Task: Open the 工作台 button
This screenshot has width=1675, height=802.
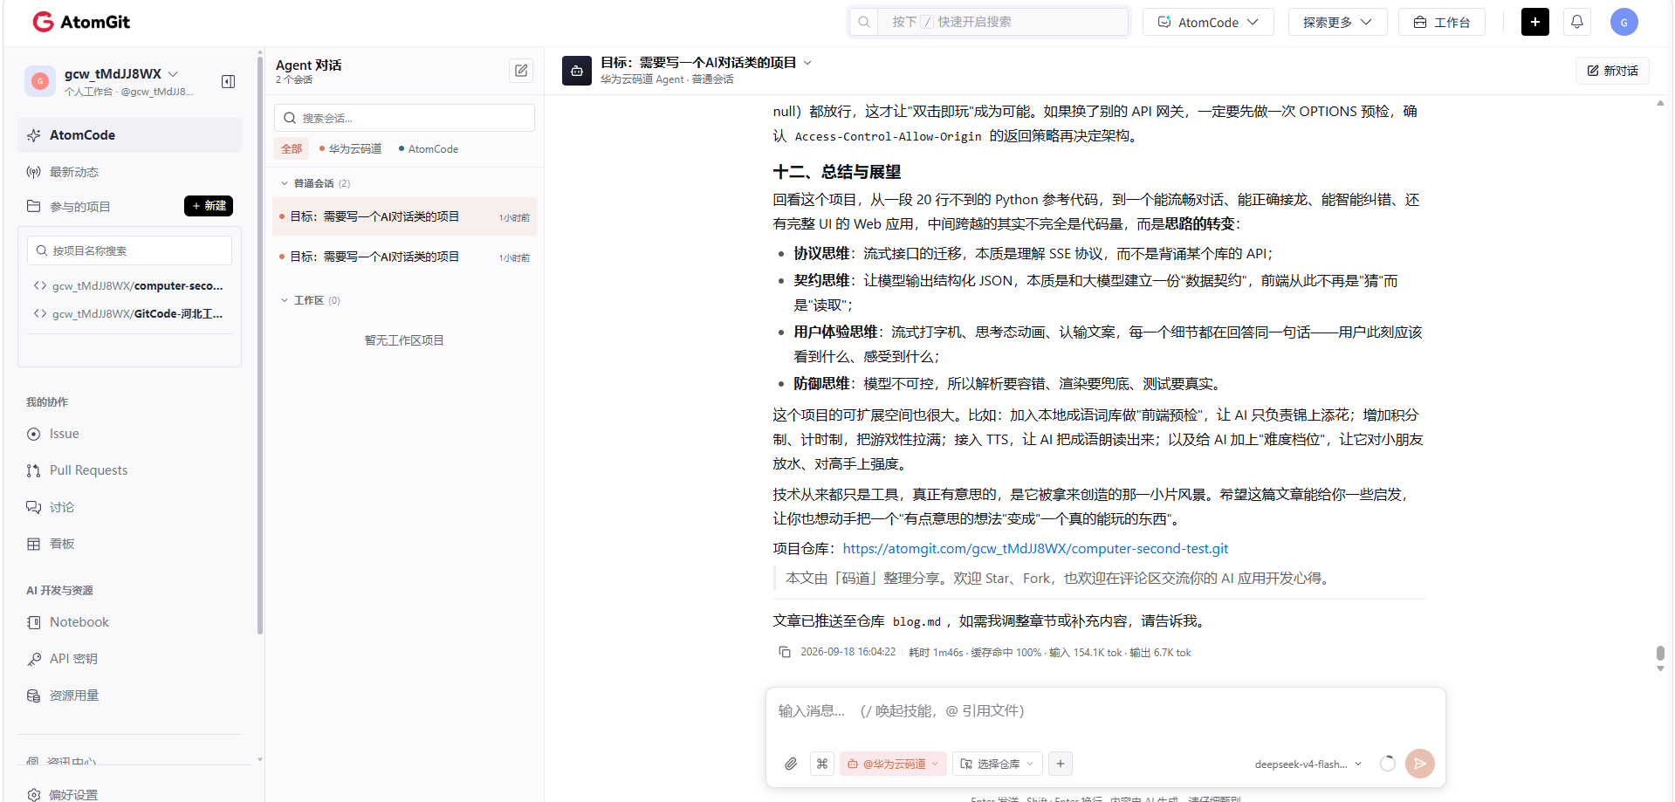Action: tap(1442, 22)
